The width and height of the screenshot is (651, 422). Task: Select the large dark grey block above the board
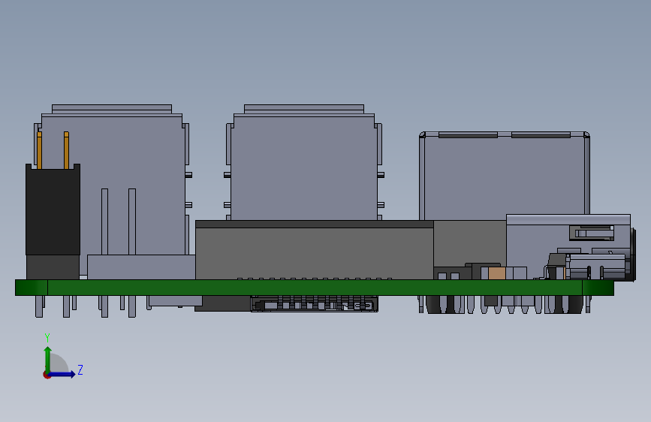[x=315, y=250]
